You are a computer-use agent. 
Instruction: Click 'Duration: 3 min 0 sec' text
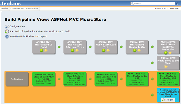(106, 83)
